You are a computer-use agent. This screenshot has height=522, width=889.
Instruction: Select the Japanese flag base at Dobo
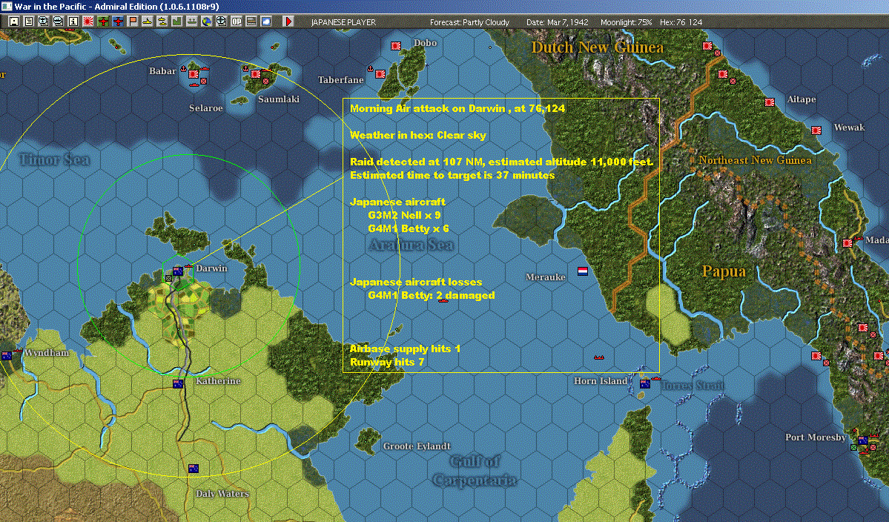397,46
